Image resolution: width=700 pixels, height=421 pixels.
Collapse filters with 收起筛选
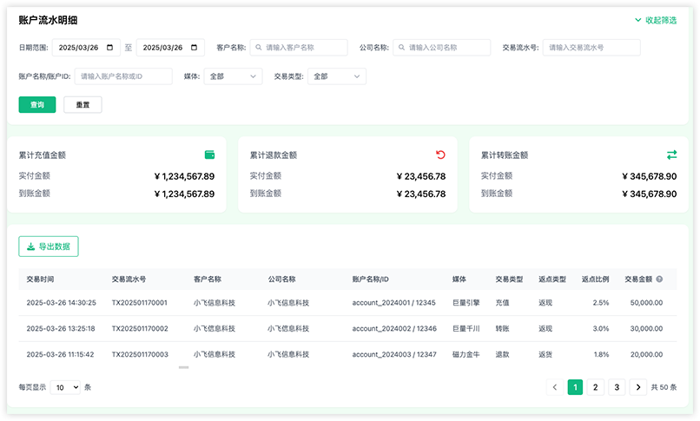pos(656,20)
